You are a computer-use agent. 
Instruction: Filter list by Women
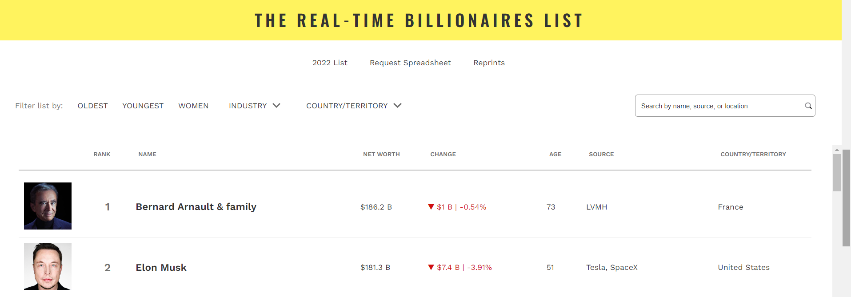tap(193, 106)
